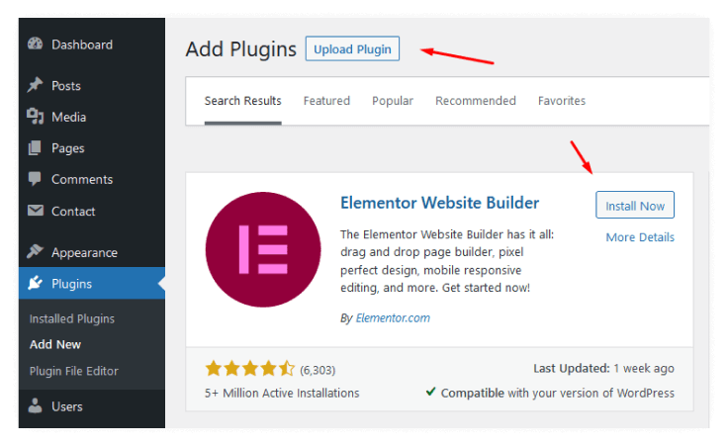Open the Recommended tab
This screenshot has height=446, width=728.
point(476,101)
